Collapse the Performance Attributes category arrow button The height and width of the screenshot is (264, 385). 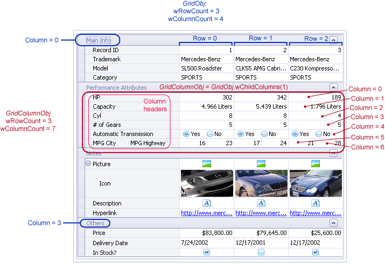click(333, 87)
